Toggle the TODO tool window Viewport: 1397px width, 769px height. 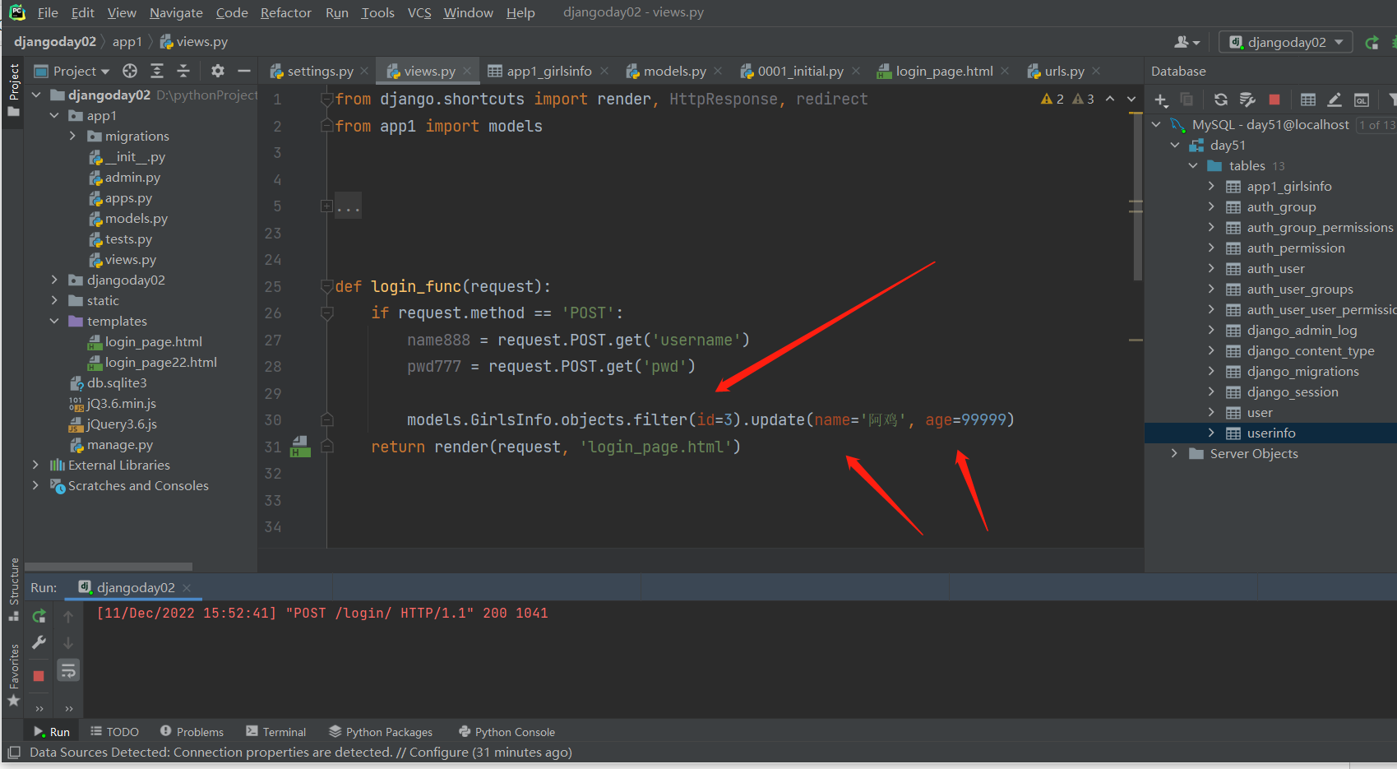coord(114,732)
